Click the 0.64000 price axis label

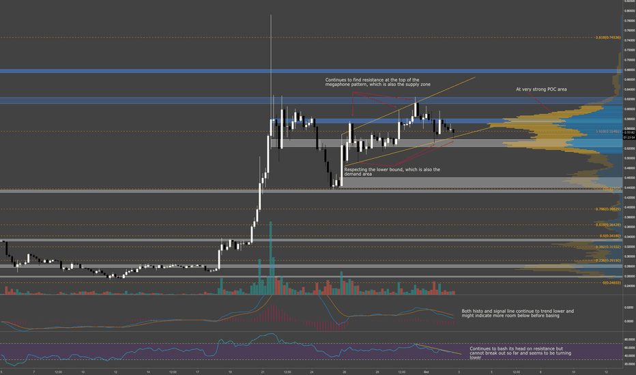[629, 89]
